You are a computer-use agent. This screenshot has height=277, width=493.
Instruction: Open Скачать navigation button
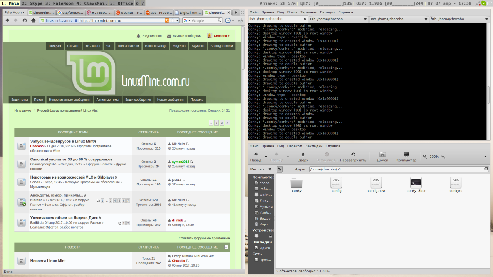(73, 46)
